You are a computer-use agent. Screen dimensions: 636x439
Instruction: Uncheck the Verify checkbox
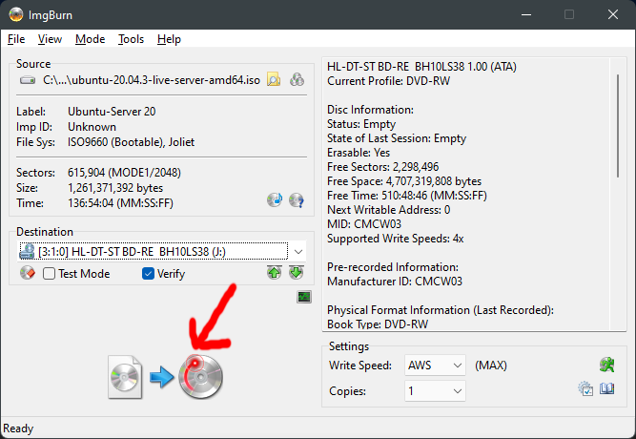148,273
